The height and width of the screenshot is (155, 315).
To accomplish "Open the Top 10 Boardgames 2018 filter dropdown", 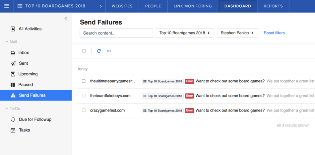I will [185, 33].
